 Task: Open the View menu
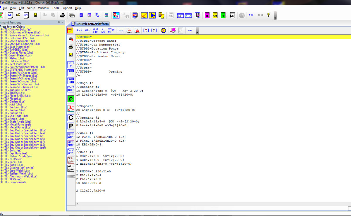(13, 8)
